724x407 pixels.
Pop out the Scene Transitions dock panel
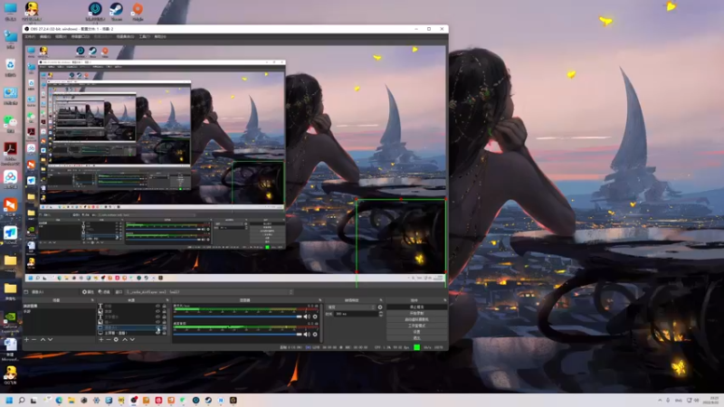381,300
